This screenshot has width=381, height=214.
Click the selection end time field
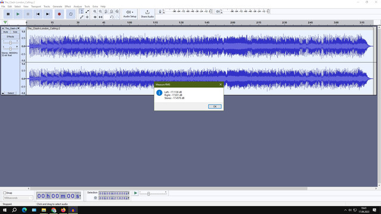(x=113, y=198)
